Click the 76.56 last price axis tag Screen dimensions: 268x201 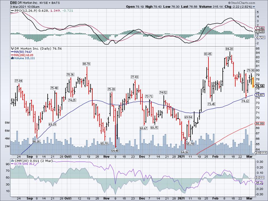tap(259, 86)
